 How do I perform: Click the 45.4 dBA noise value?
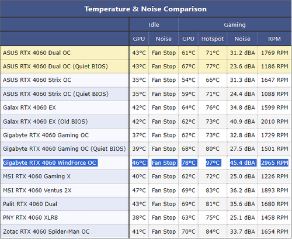tap(242, 162)
